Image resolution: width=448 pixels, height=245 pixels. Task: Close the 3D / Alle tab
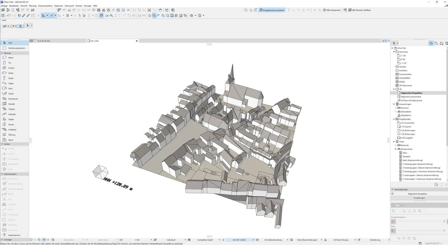pyautogui.click(x=137, y=41)
